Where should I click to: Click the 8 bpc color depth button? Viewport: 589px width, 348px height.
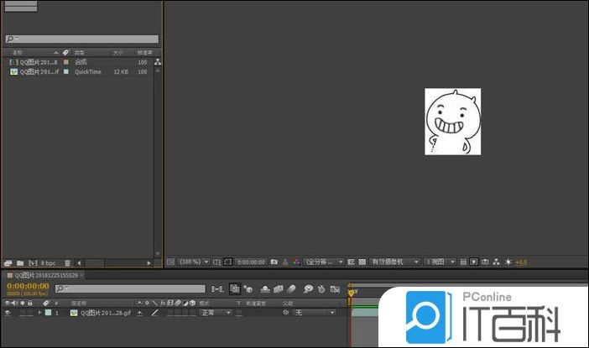tap(49, 263)
